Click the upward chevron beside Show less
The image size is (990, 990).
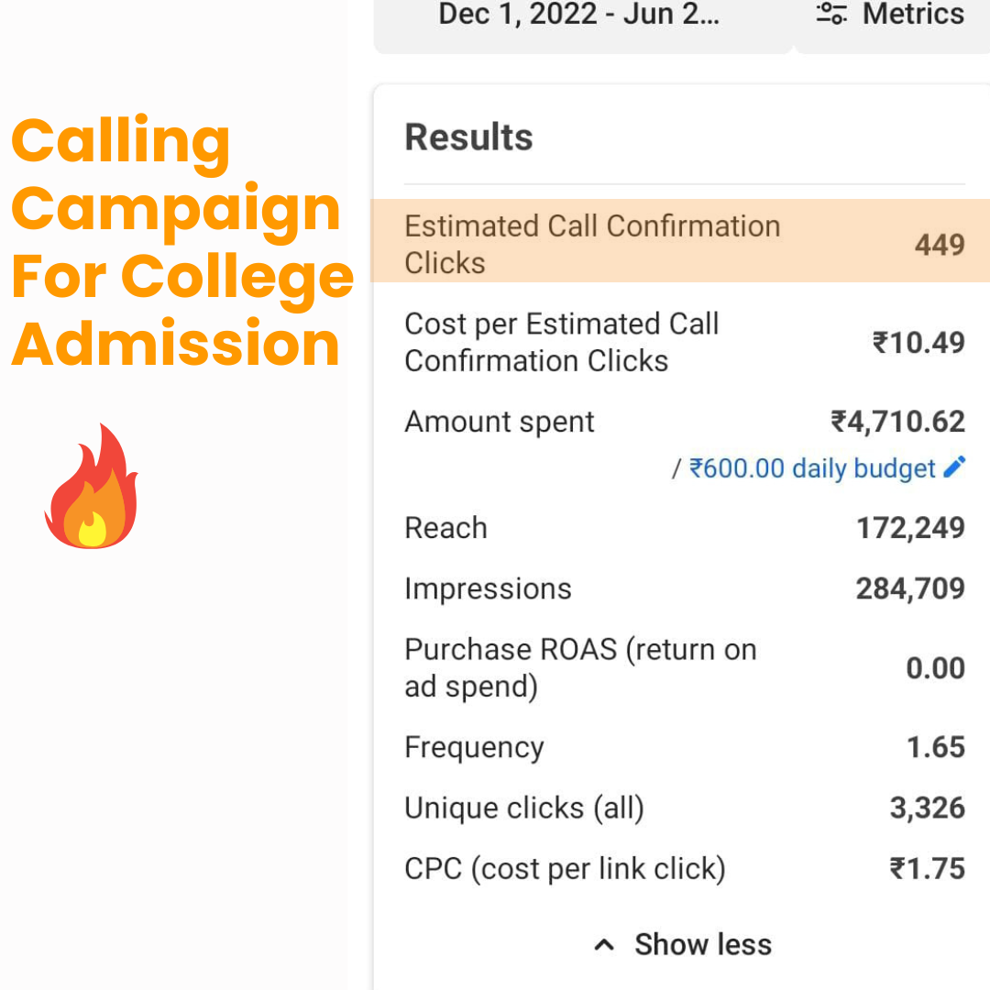click(604, 944)
